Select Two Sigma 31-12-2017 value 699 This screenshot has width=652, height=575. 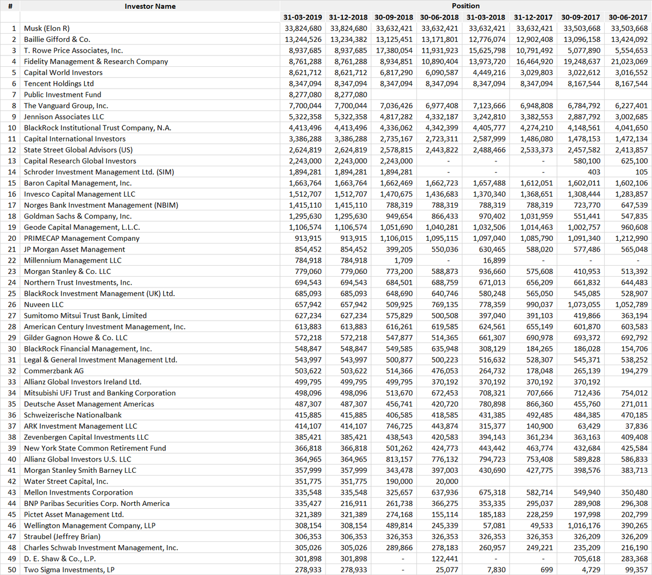coord(547,570)
